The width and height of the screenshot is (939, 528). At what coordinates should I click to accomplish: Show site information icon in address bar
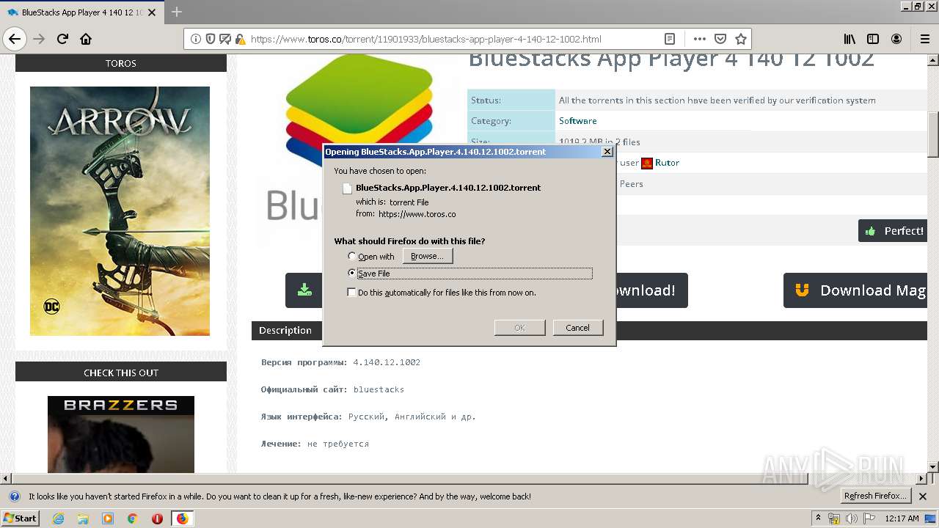(196, 39)
